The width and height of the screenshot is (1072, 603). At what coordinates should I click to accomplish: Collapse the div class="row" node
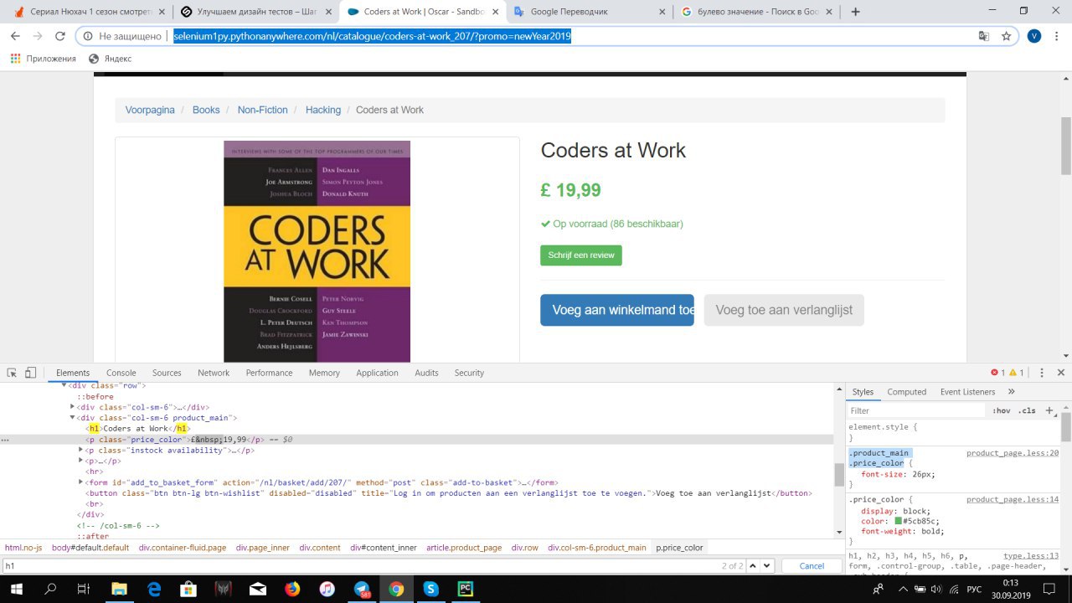coord(64,385)
